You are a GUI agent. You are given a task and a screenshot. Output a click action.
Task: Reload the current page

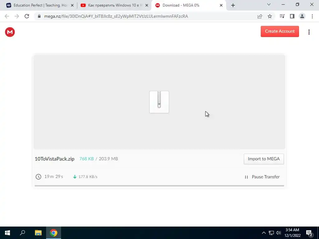pos(27,16)
